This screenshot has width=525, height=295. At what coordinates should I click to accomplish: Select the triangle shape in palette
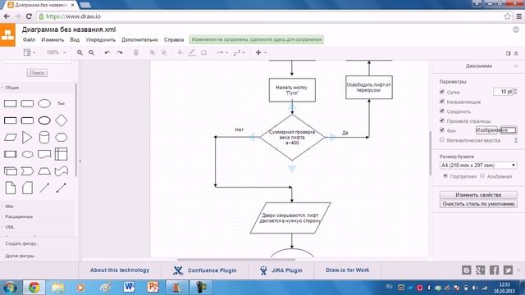click(27, 137)
